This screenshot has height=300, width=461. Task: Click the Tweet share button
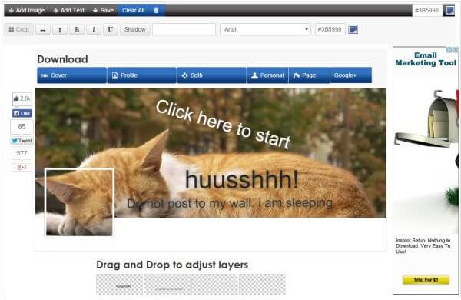(22, 141)
